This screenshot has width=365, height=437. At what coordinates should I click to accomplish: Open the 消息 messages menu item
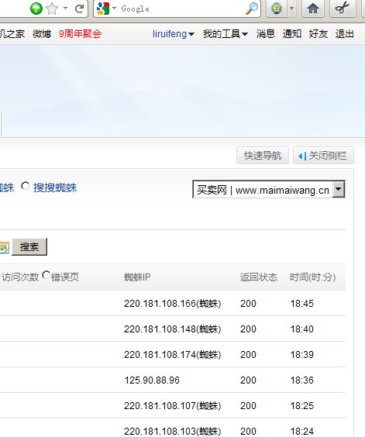[x=266, y=34]
